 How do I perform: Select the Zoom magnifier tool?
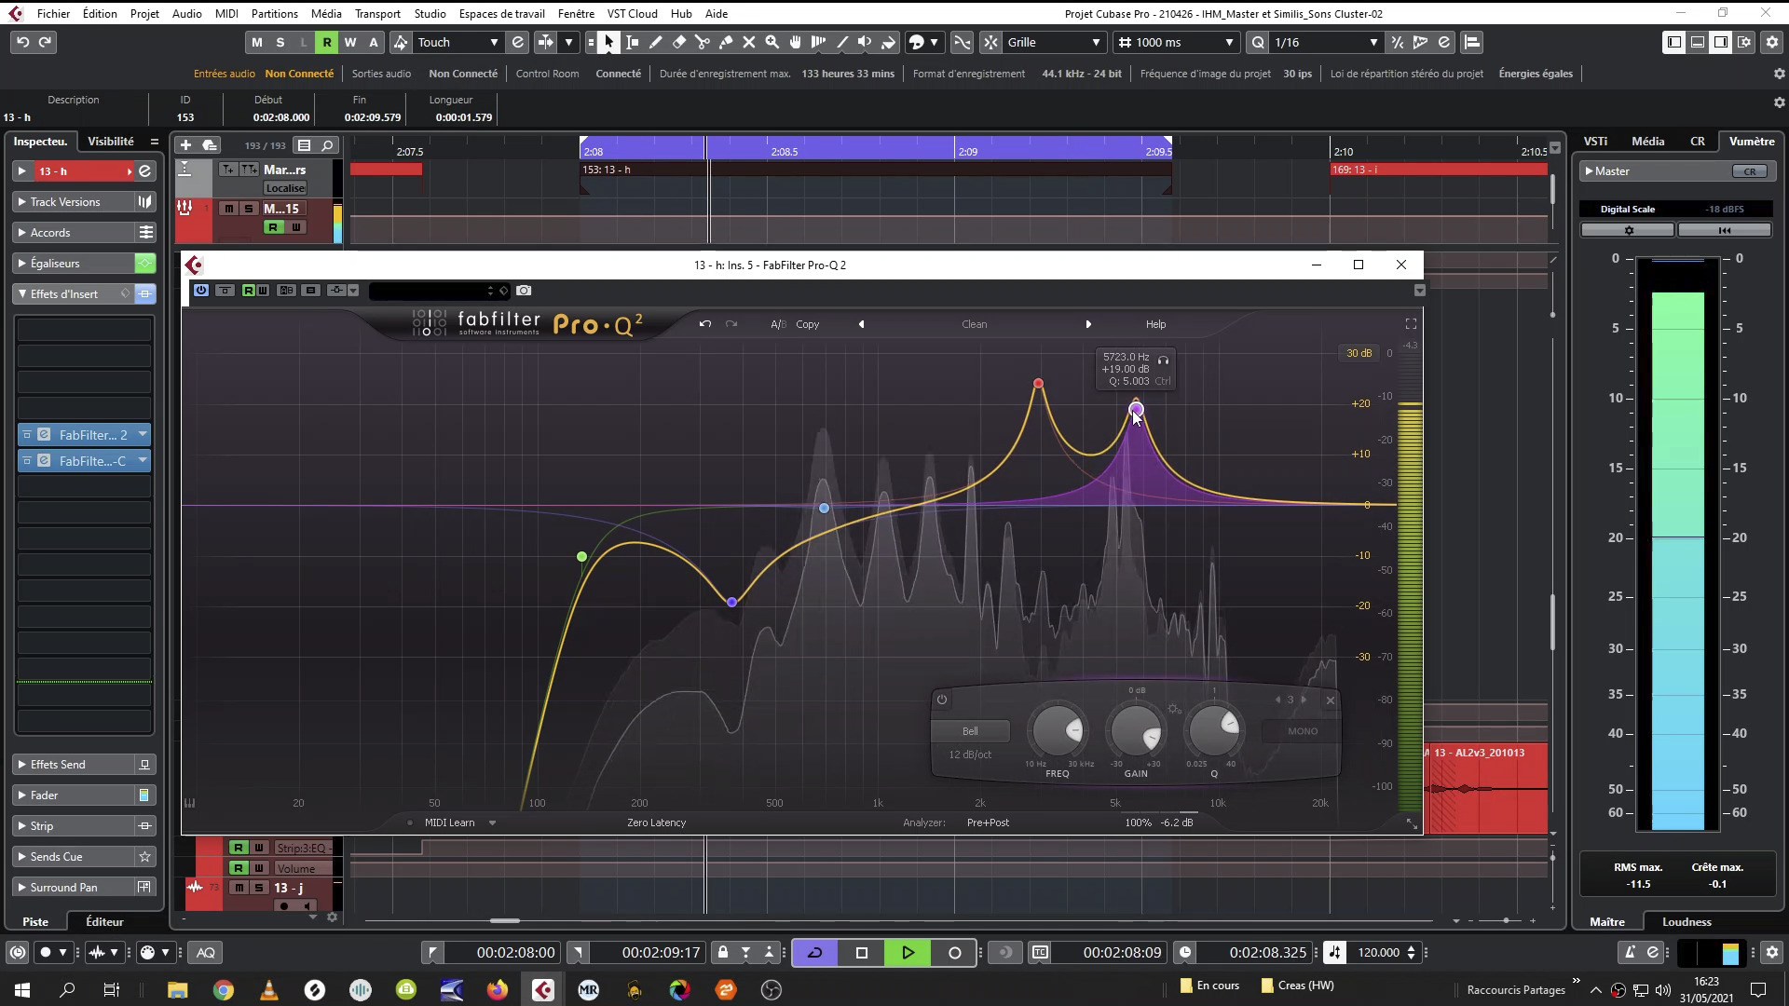772,42
